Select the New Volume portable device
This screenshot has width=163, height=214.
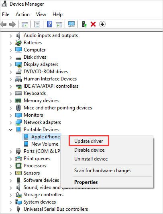[x=45, y=144]
